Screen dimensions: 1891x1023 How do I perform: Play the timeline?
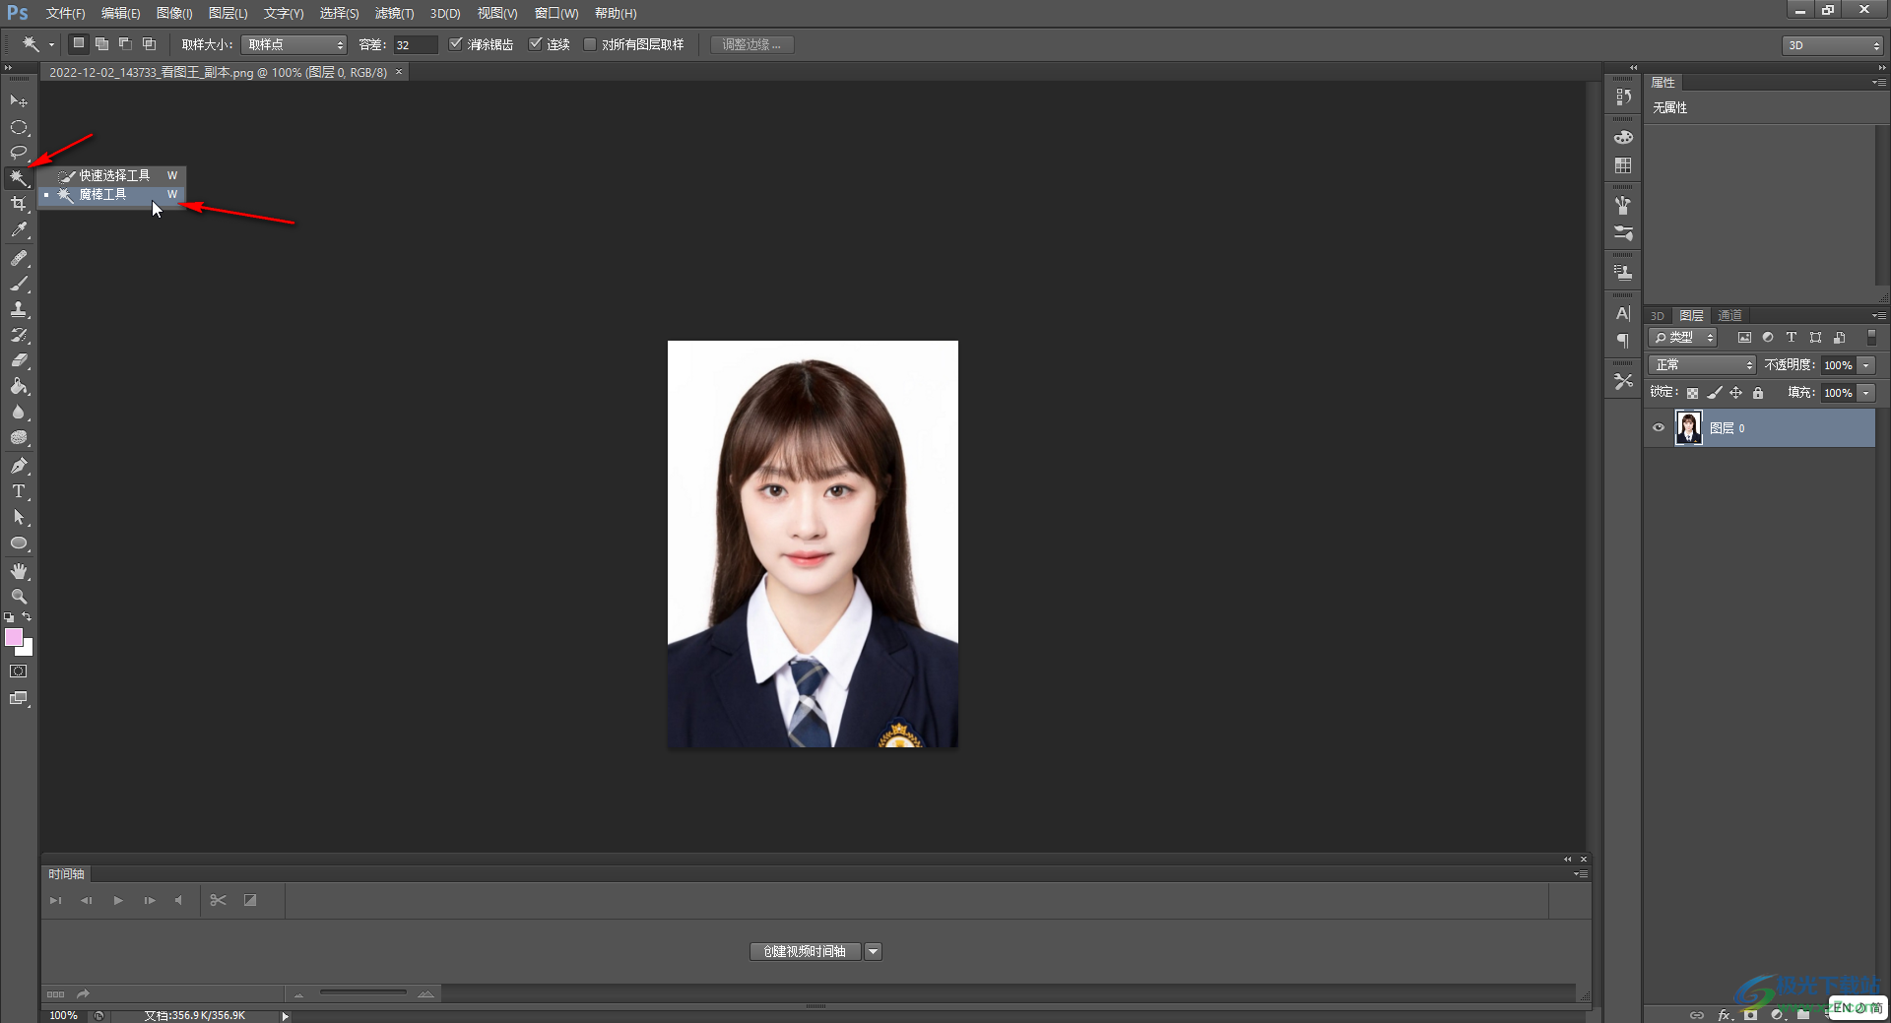coord(118,900)
